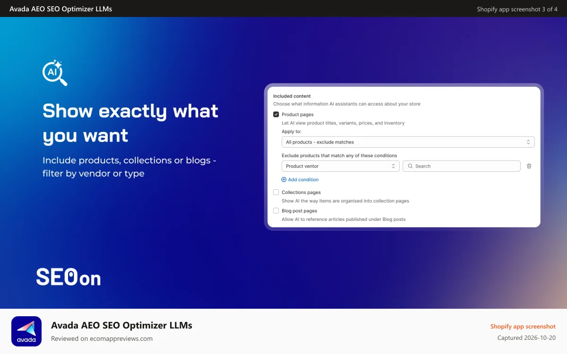Click 'Reviewed on ecomappreviews.com' text
Viewport: 567px width, 354px height.
click(x=102, y=338)
